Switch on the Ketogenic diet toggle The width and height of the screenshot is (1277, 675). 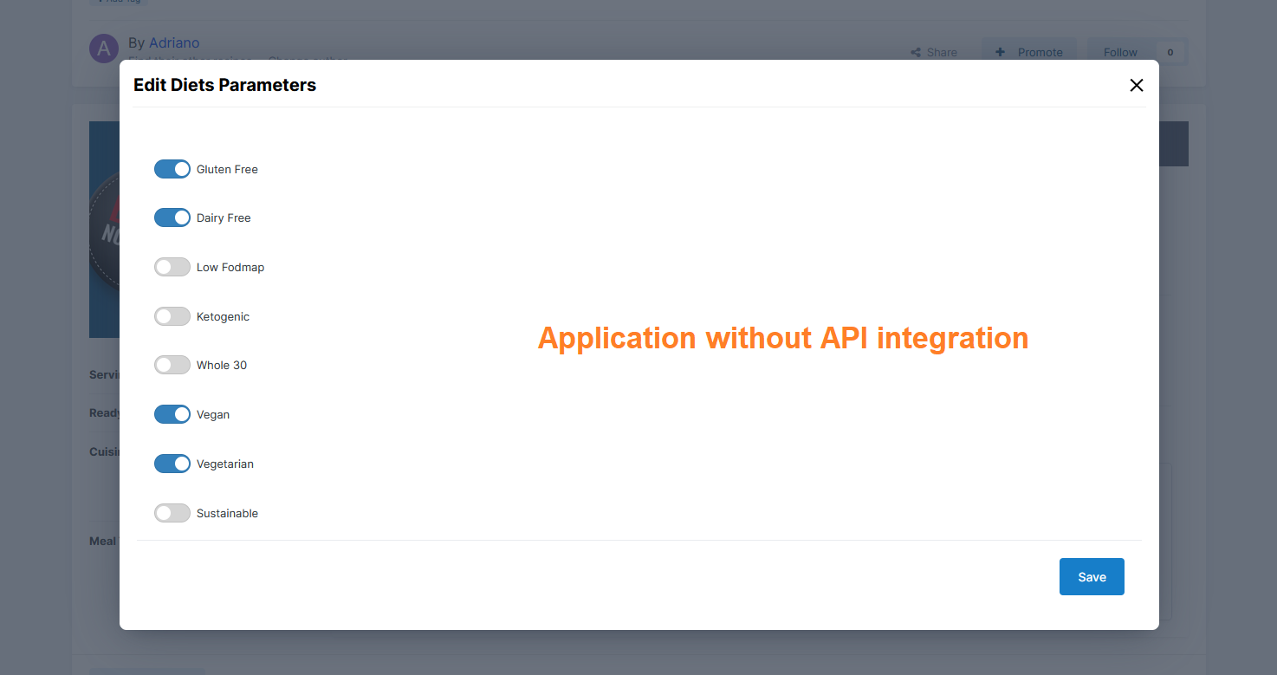coord(172,316)
